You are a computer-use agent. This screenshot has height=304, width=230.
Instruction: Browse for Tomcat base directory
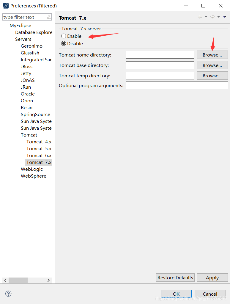[212, 65]
